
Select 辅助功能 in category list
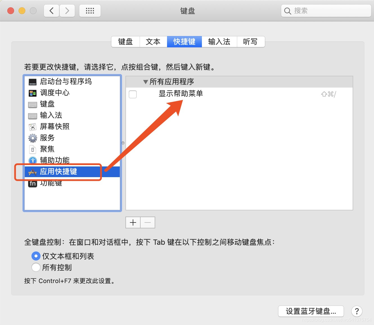72,161
